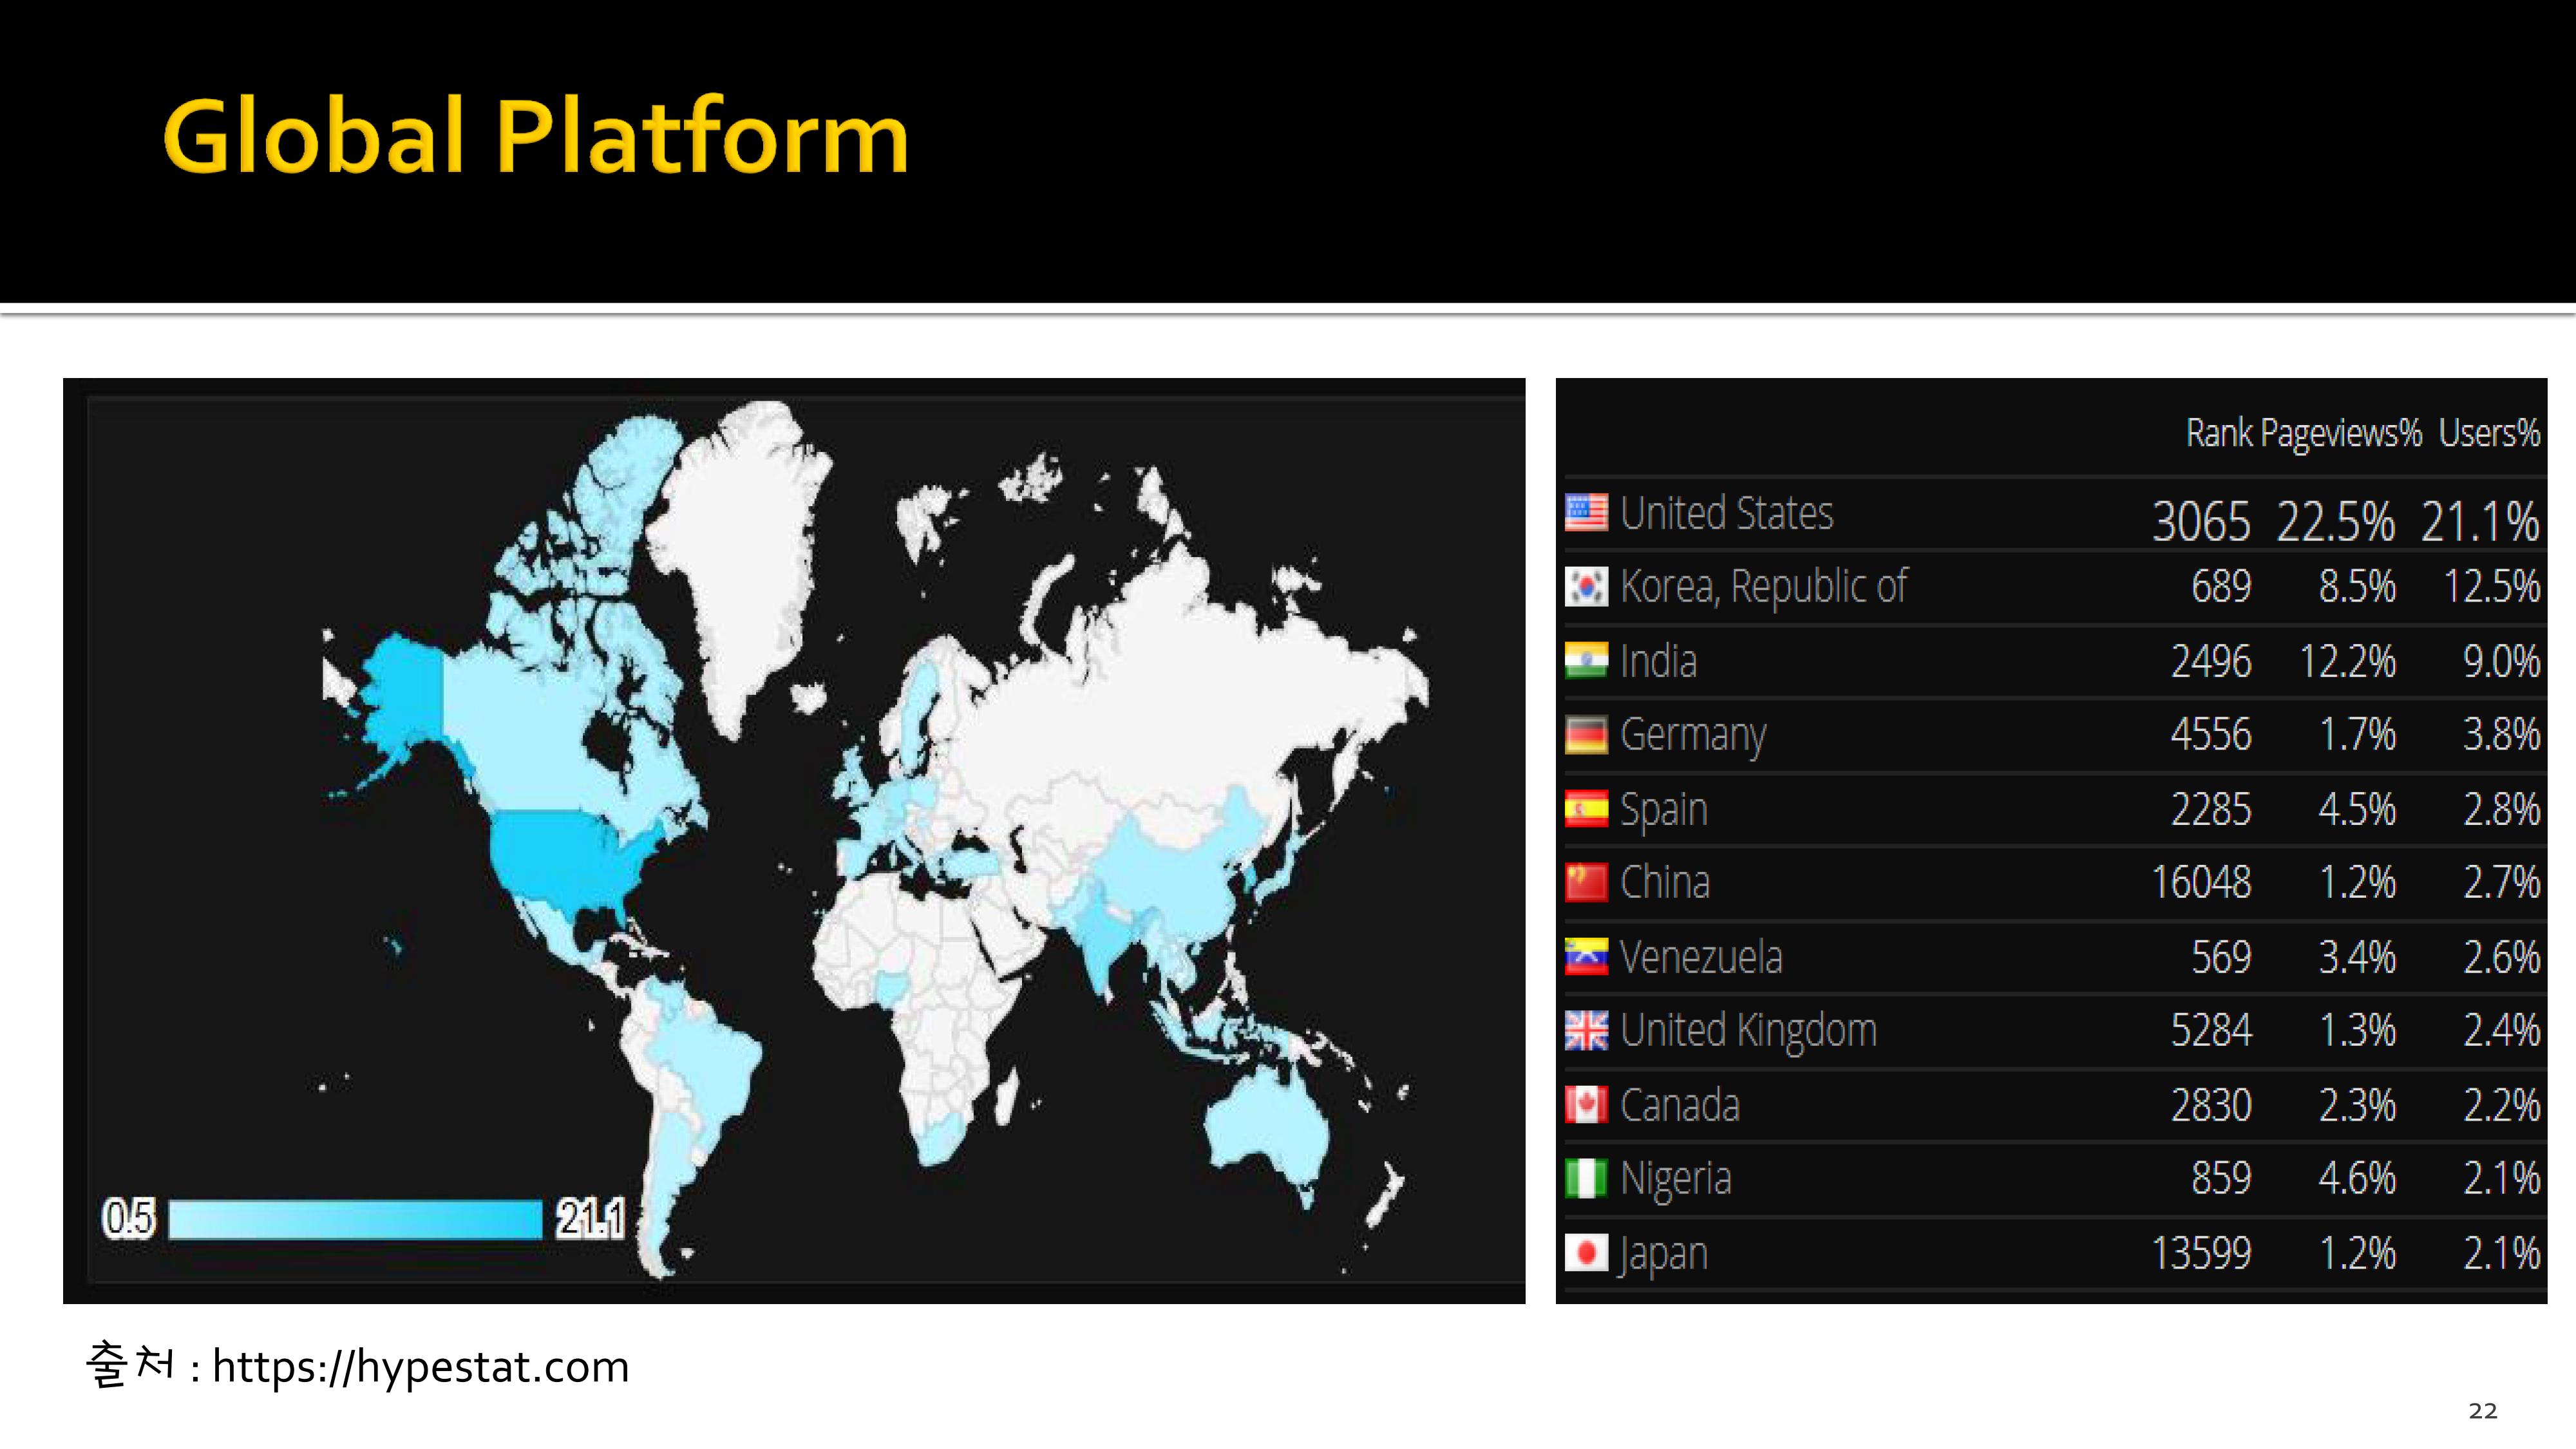Click the United Kingdom flag icon
The height and width of the screenshot is (1449, 2576).
[1586, 1030]
